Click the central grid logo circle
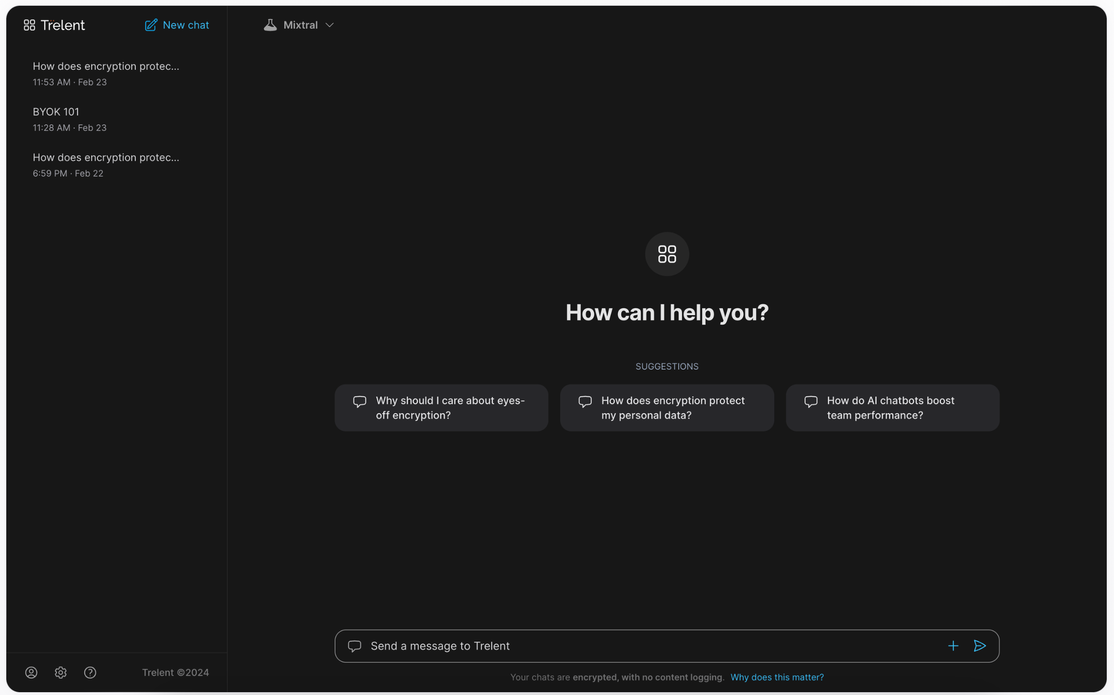The width and height of the screenshot is (1114, 695). pyautogui.click(x=667, y=254)
